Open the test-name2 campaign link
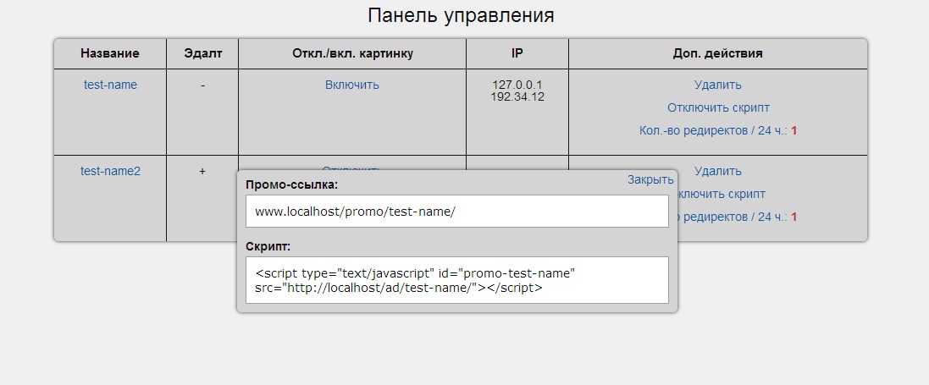The image size is (929, 385). coord(110,171)
